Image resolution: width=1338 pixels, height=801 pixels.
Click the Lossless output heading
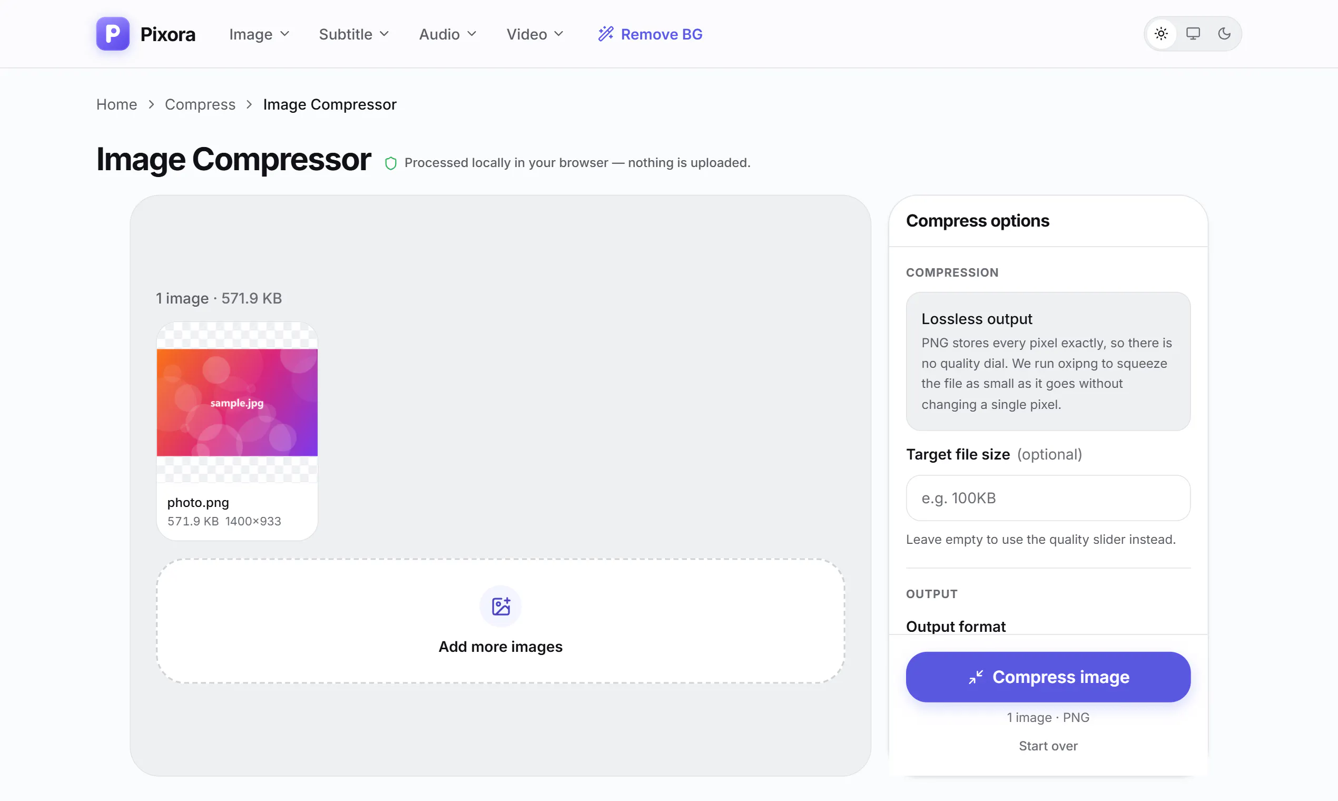(977, 318)
